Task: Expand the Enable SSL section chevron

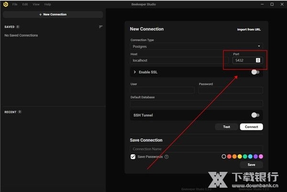Action: coord(135,72)
